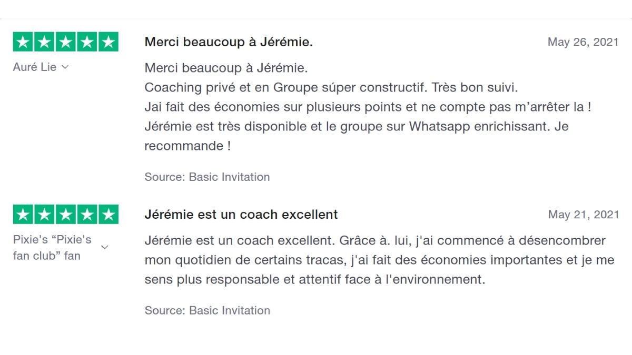Expand the chevron beside Pixie's fan club fan
632x355 pixels.
click(x=105, y=247)
